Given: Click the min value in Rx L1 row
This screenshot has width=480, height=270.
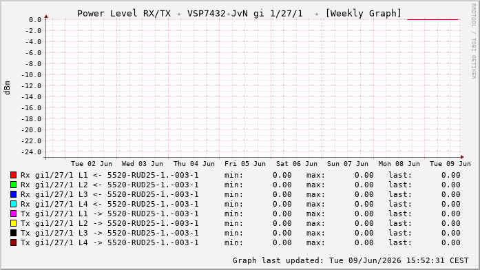Looking at the screenshot, I should pyautogui.click(x=282, y=176).
